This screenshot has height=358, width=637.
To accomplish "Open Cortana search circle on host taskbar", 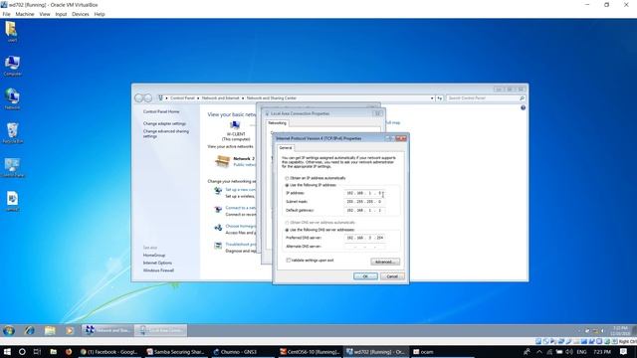I will (x=22, y=352).
